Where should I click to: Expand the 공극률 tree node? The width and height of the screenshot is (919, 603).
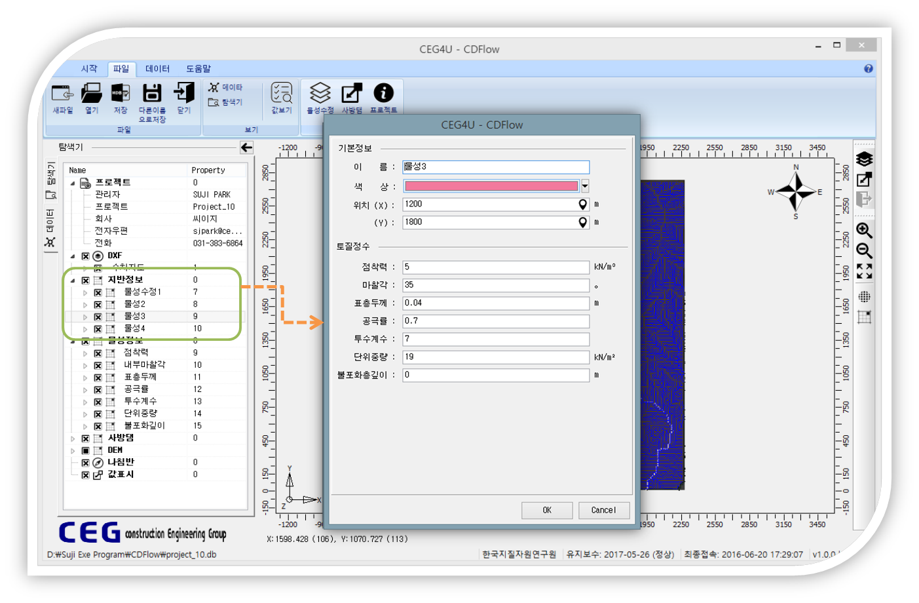click(85, 390)
